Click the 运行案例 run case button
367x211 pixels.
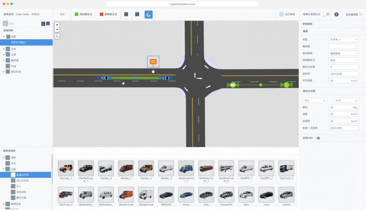pyautogui.click(x=287, y=14)
